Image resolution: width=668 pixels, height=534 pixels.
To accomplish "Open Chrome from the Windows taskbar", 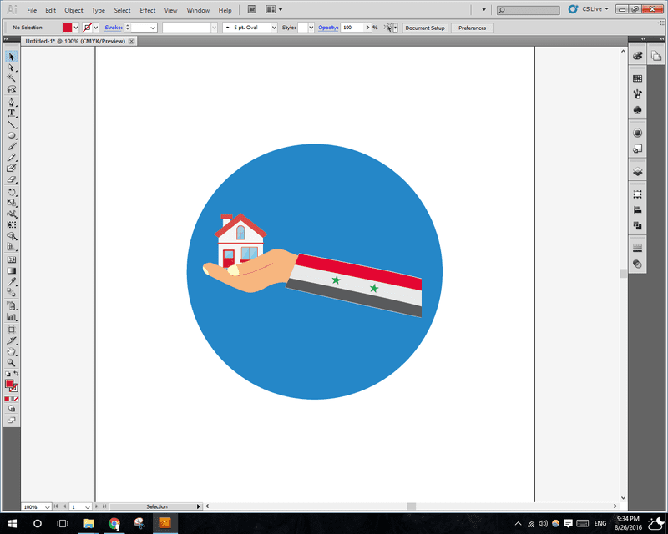I will pos(114,524).
